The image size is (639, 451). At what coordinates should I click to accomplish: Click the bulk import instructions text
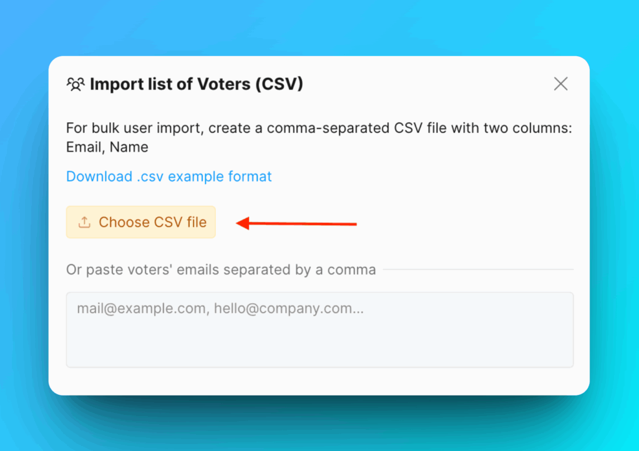319,137
